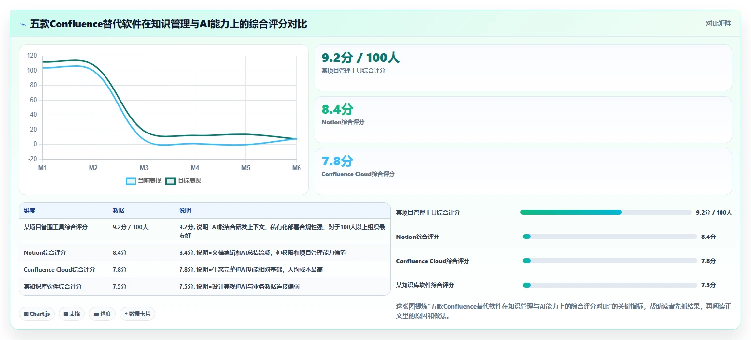Click progress bar for 某知识库软件综合评分
This screenshot has height=340, width=751.
[610, 285]
